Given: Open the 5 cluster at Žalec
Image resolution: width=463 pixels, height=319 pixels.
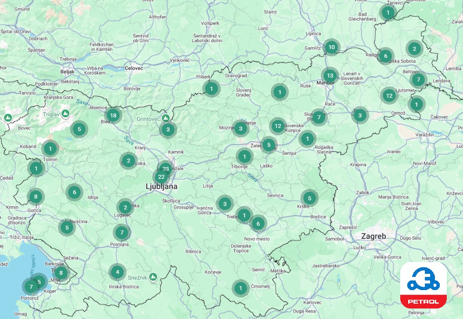Looking at the screenshot, I should coord(269,145).
